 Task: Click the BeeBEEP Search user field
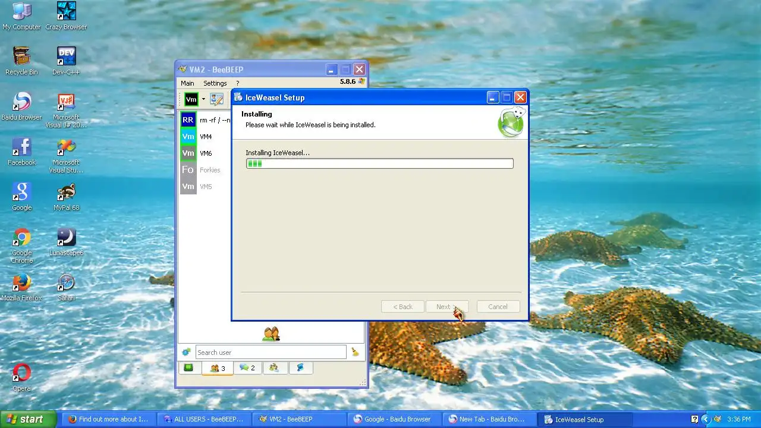tap(271, 352)
